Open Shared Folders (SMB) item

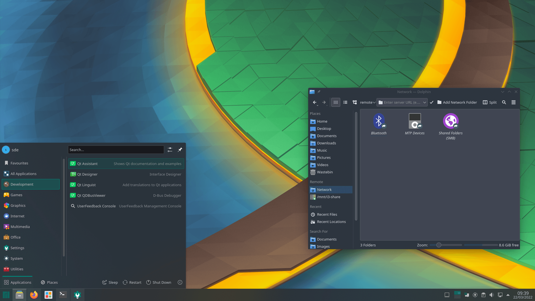tap(451, 126)
